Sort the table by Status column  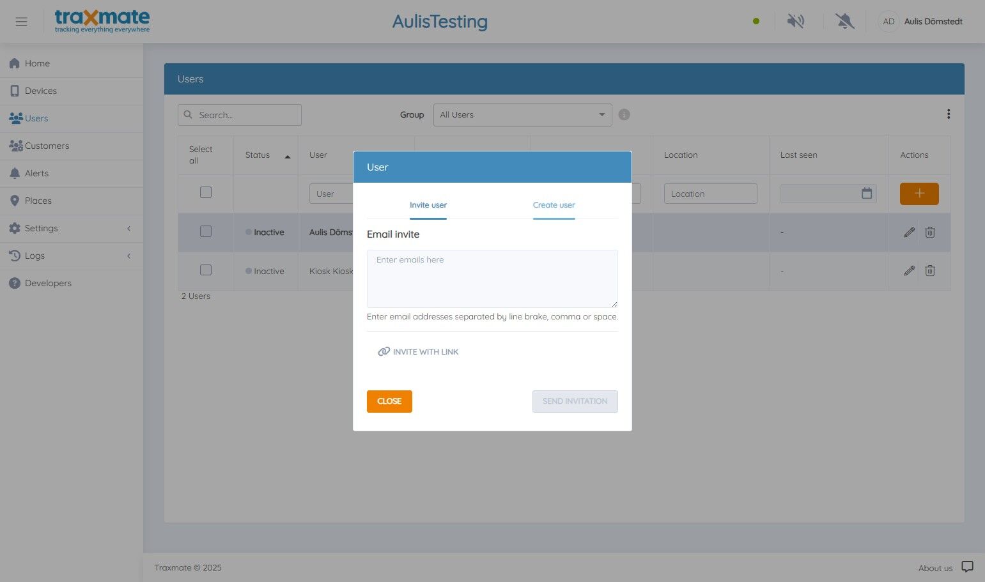265,155
